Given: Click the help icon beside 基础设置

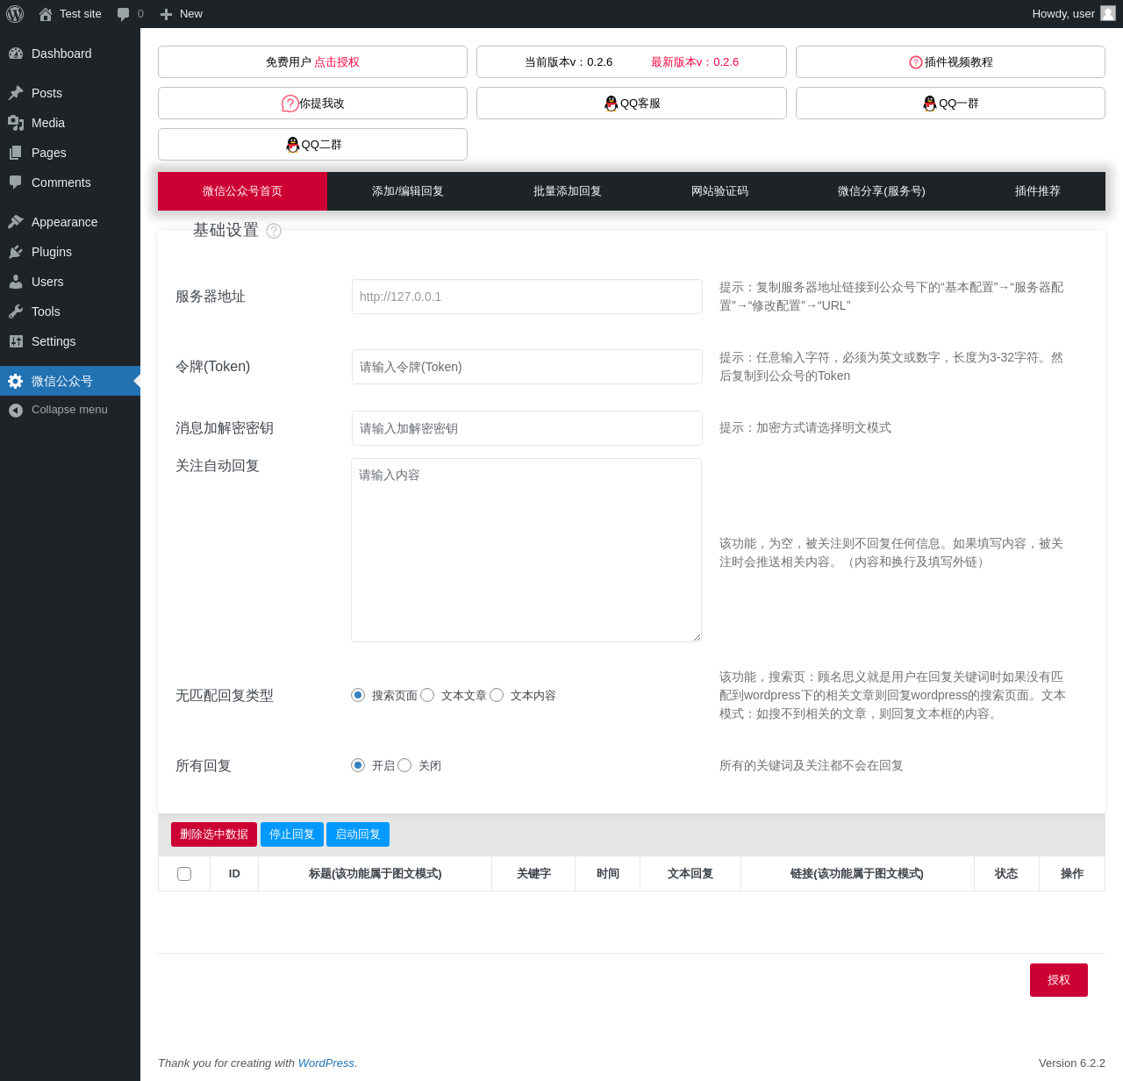Looking at the screenshot, I should pyautogui.click(x=274, y=231).
